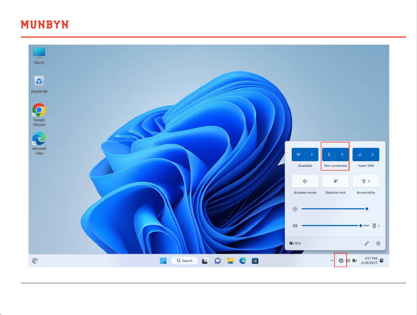Toggle Wi-Fi in quick settings
417x315 pixels.
click(298, 154)
